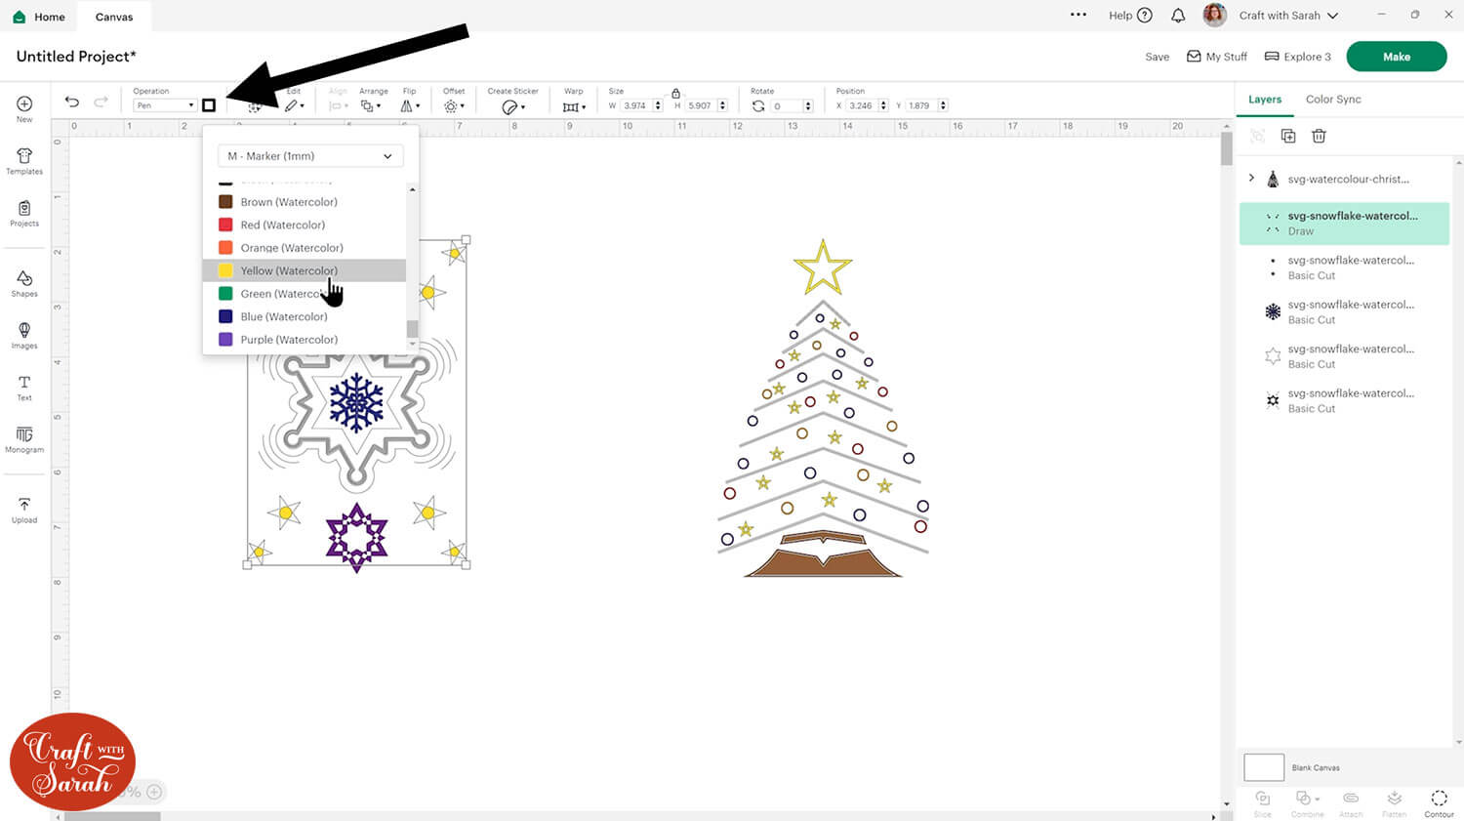Delete the selected layer with trash icon
1464x821 pixels.
coord(1319,137)
